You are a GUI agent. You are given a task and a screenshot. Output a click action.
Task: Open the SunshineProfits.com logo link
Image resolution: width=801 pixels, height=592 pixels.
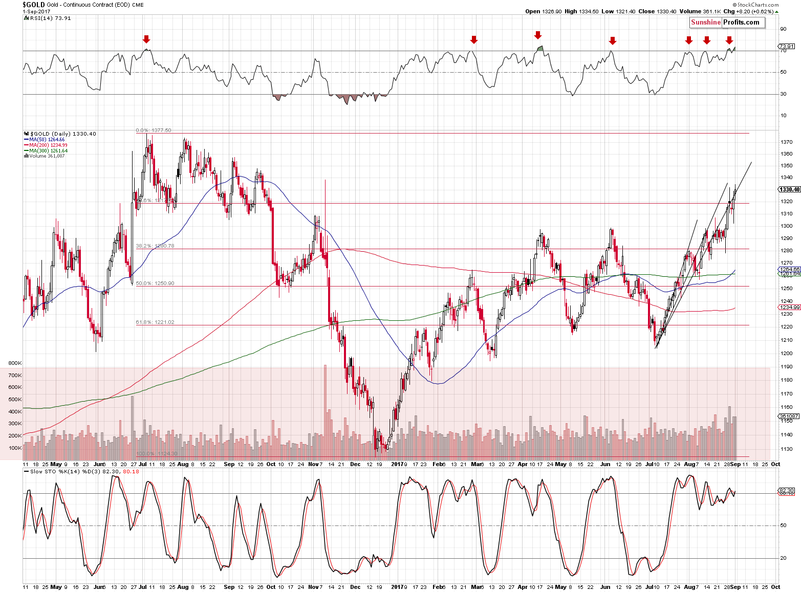click(727, 22)
